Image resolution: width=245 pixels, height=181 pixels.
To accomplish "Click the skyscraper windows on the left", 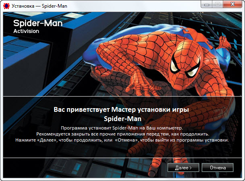I will pos(24,72).
